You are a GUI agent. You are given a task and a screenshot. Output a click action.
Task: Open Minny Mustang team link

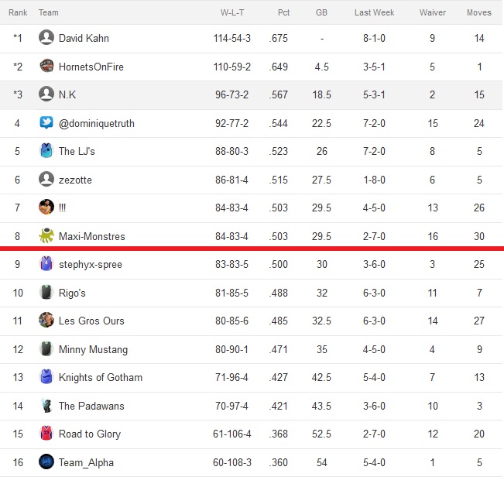click(x=93, y=349)
